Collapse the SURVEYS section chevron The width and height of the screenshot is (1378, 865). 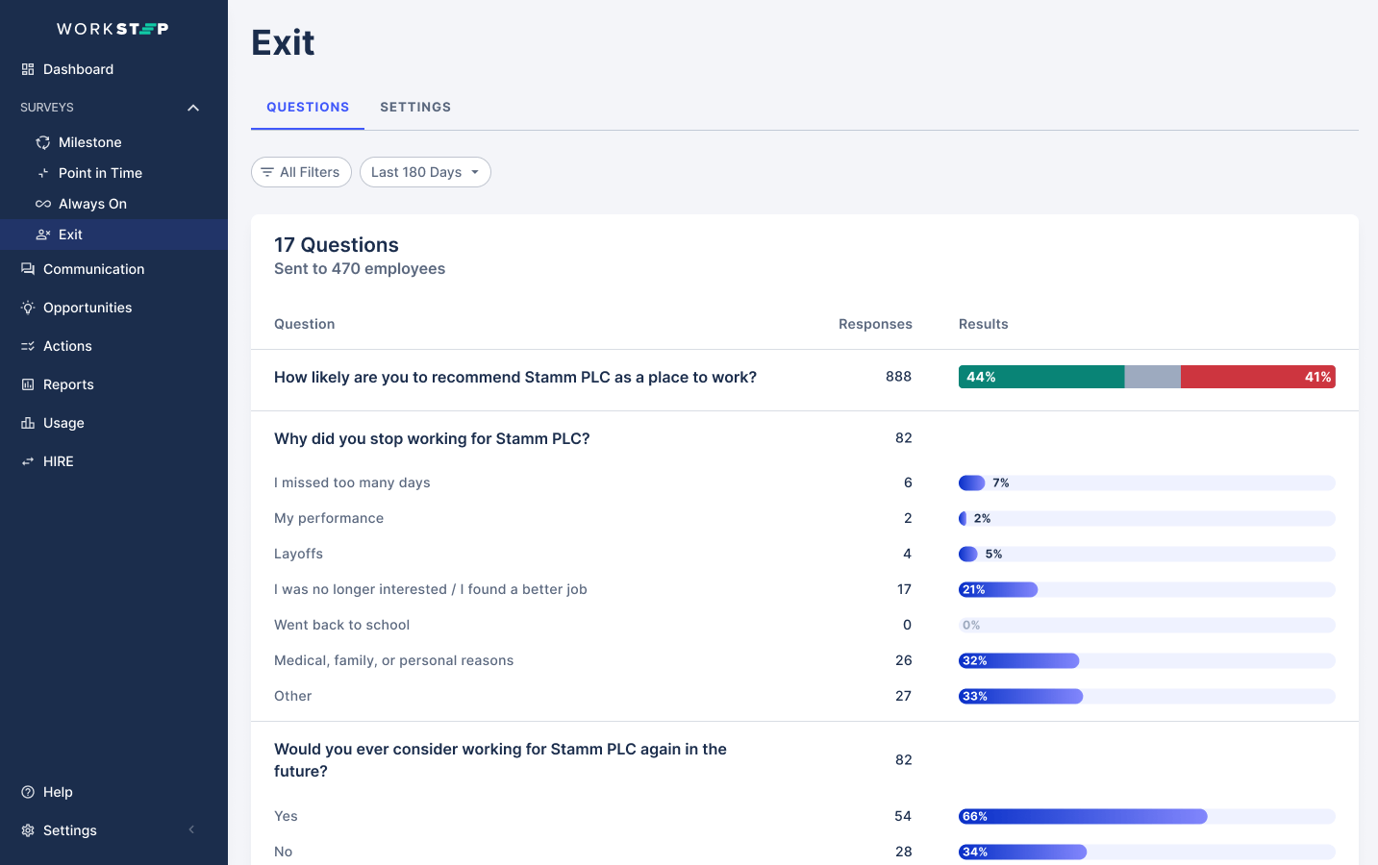coord(192,108)
